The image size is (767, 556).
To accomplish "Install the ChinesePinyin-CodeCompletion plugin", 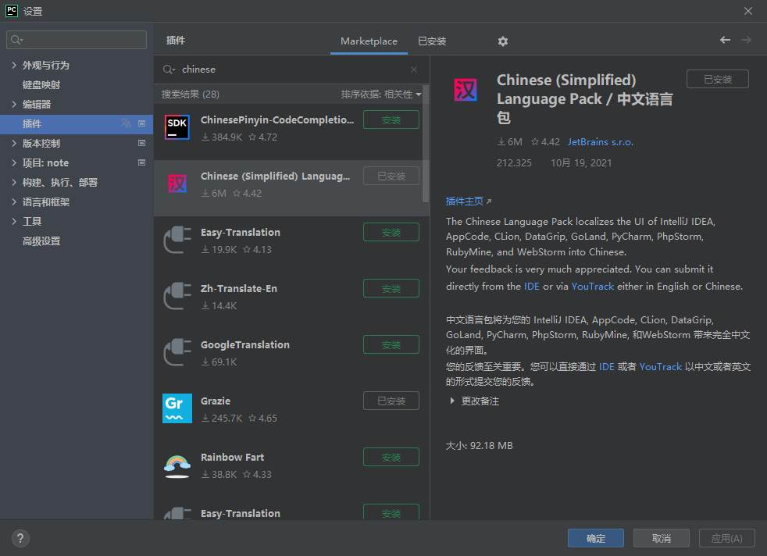I will (391, 119).
